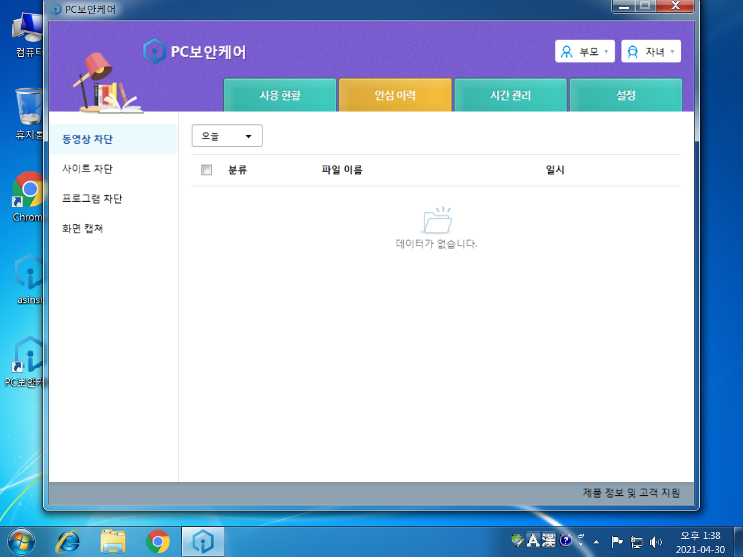Select the PC보안케어 desktop shortcut
This screenshot has height=557, width=743.
25,362
